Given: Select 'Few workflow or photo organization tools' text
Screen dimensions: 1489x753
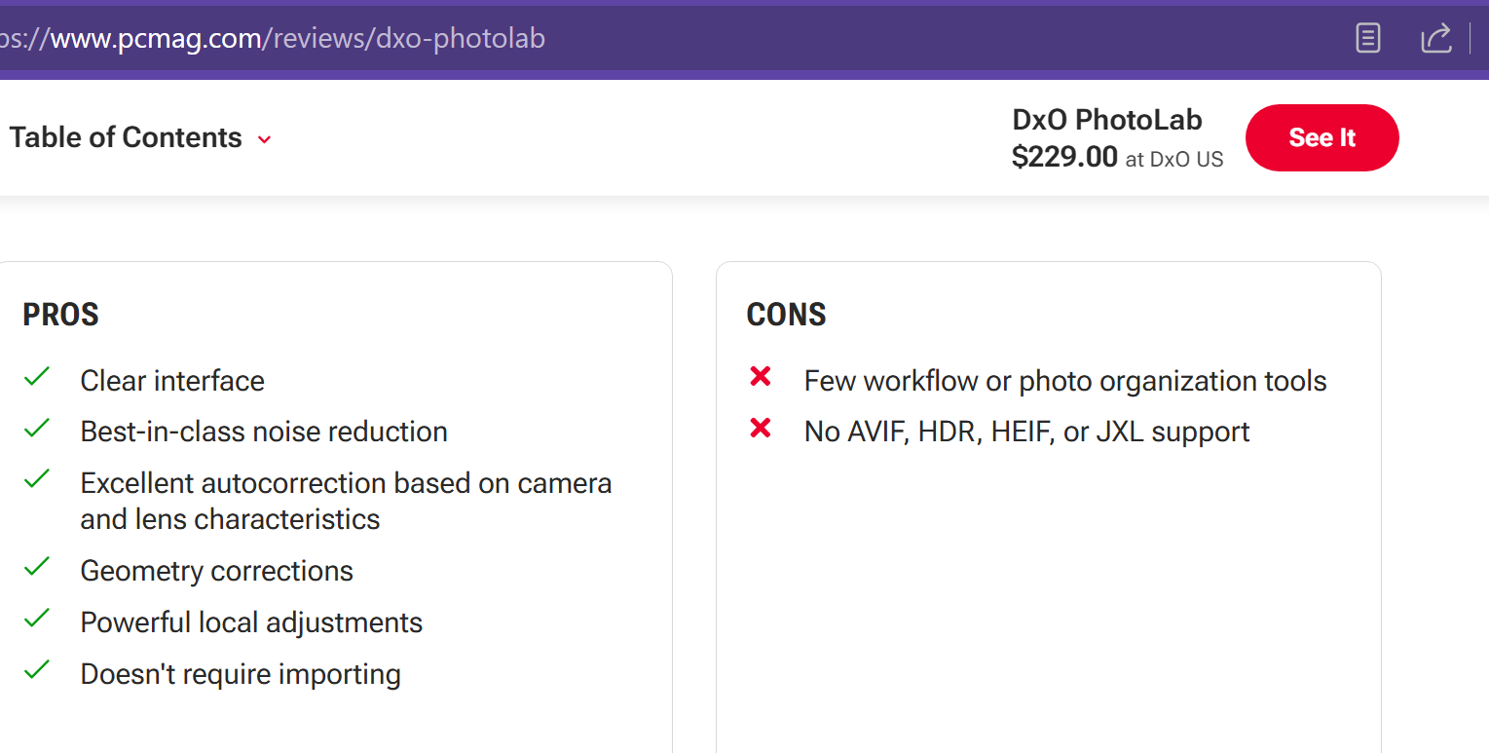Looking at the screenshot, I should 1065,381.
